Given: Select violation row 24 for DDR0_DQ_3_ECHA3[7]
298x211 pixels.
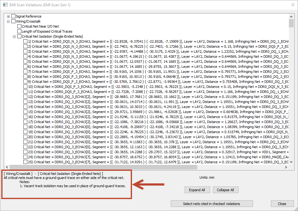Looking at the screenshot, I should point(158,157).
